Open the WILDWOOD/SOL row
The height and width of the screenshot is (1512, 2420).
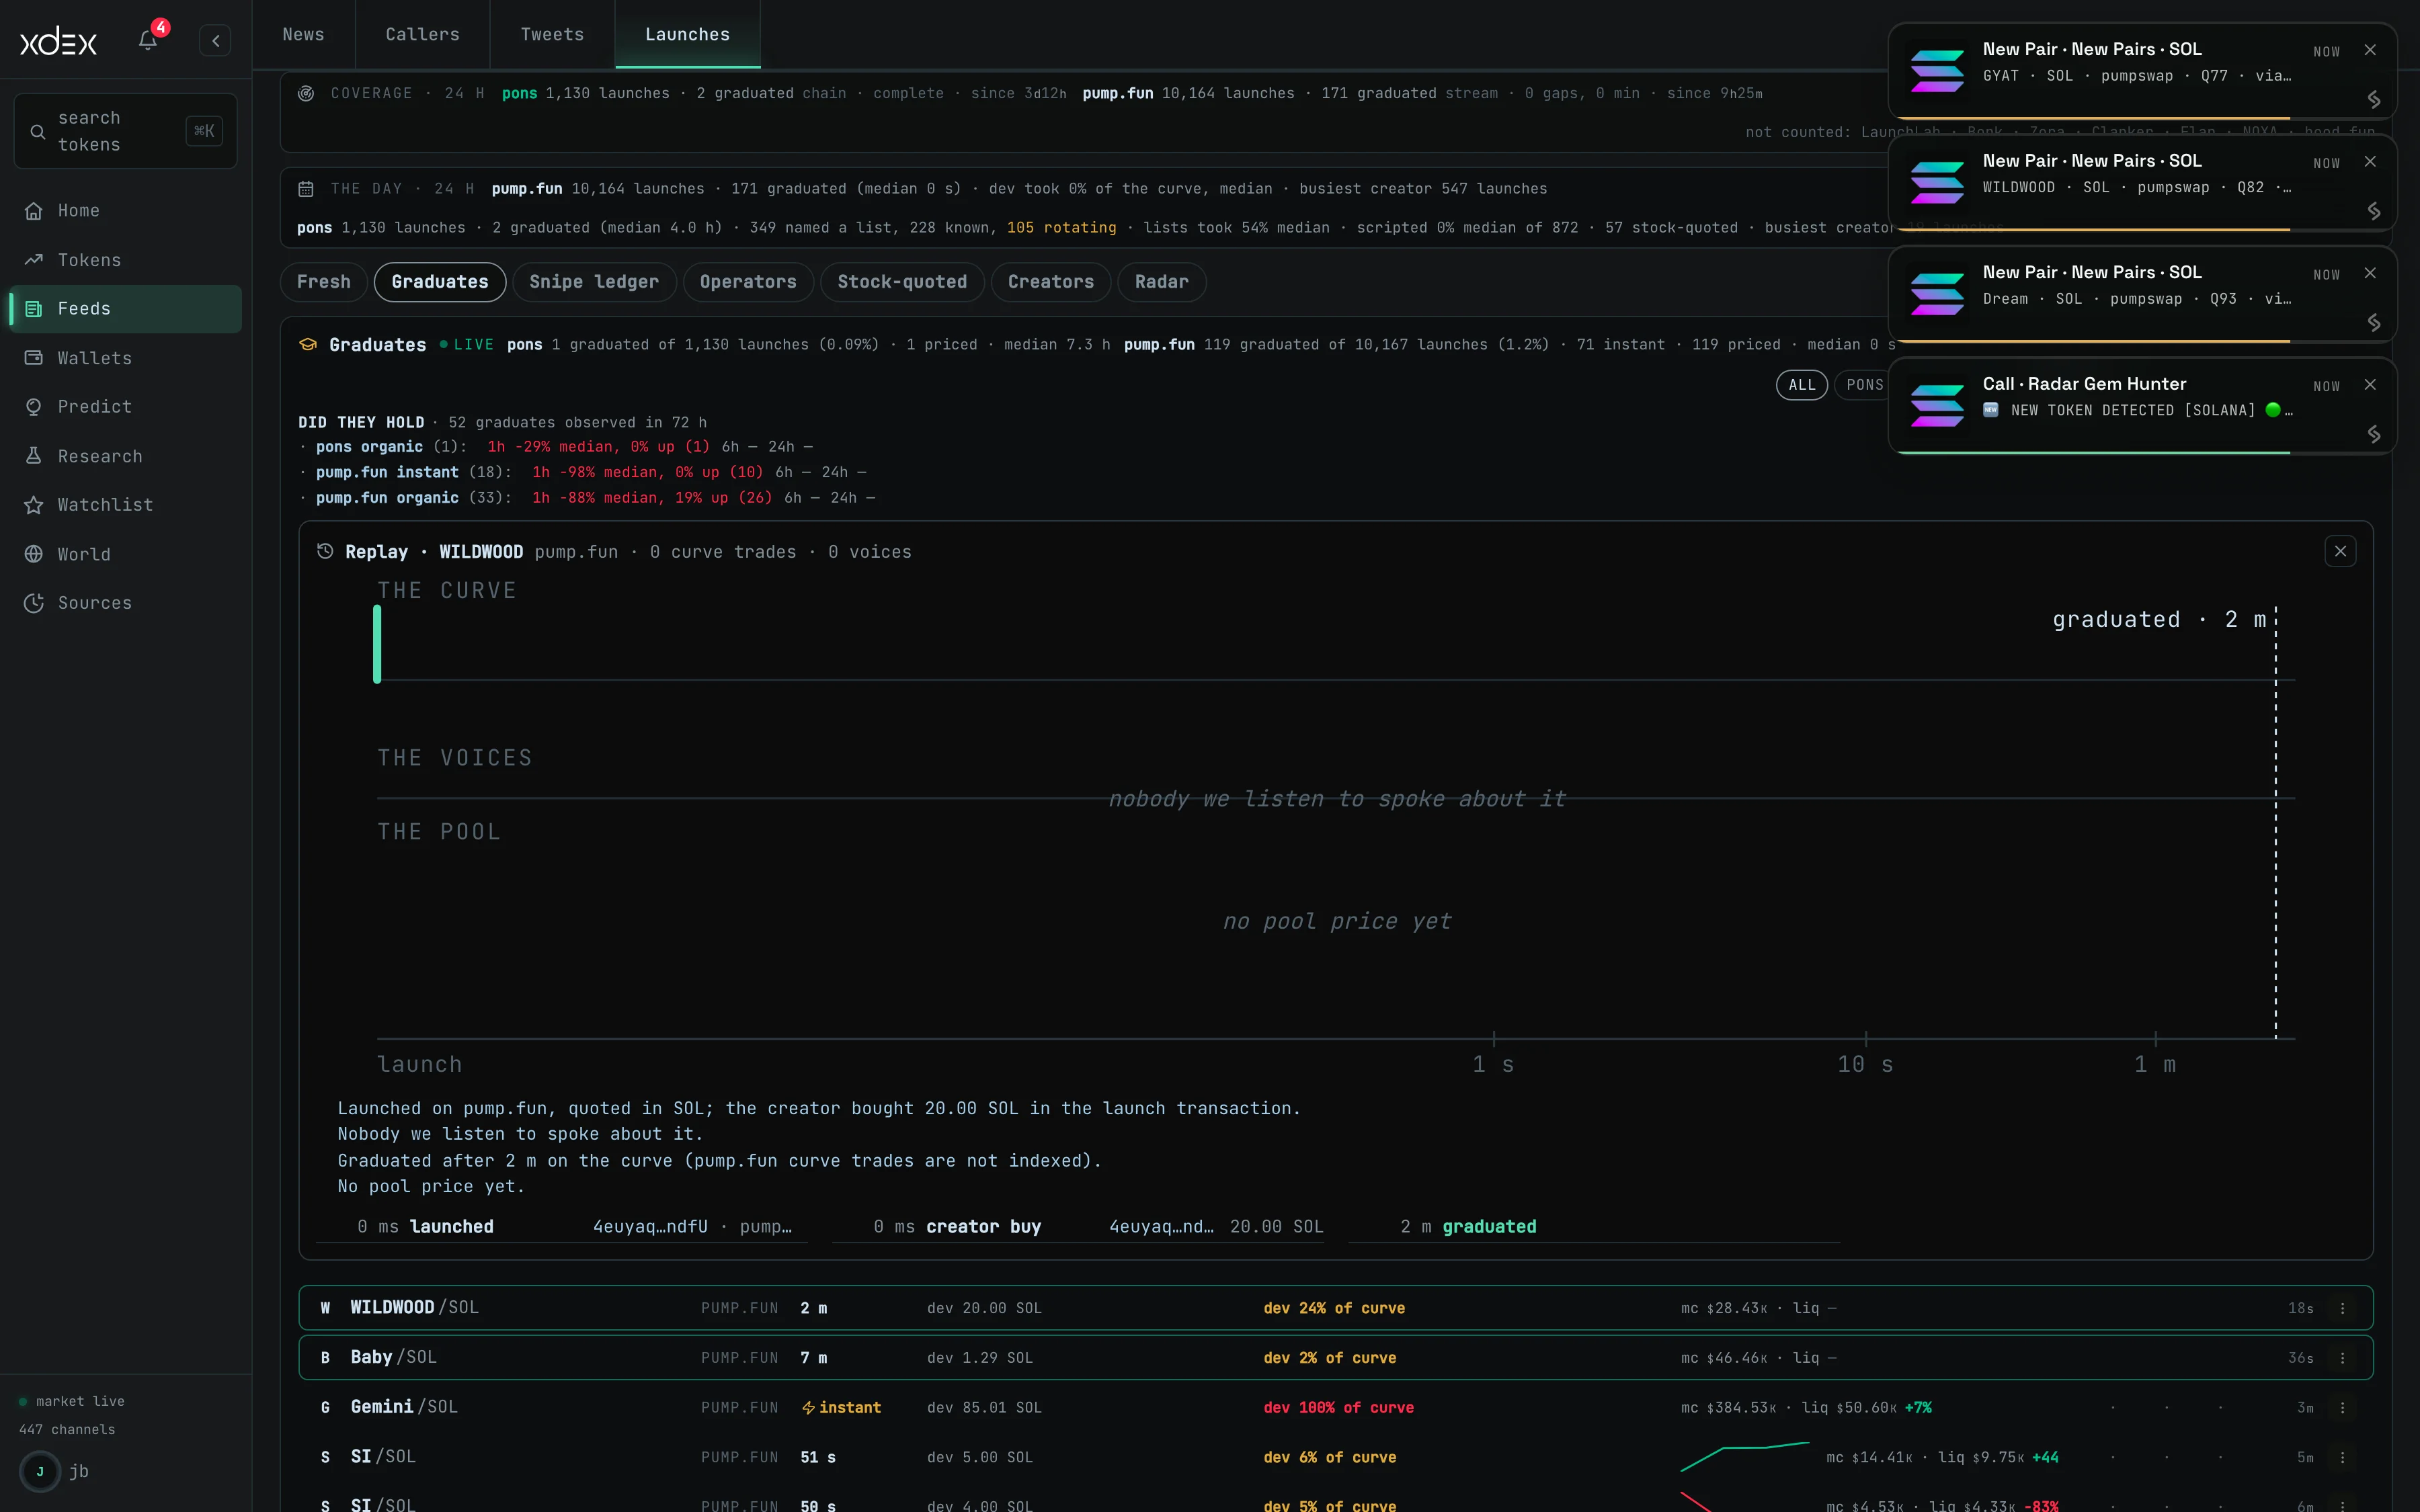(1336, 1308)
